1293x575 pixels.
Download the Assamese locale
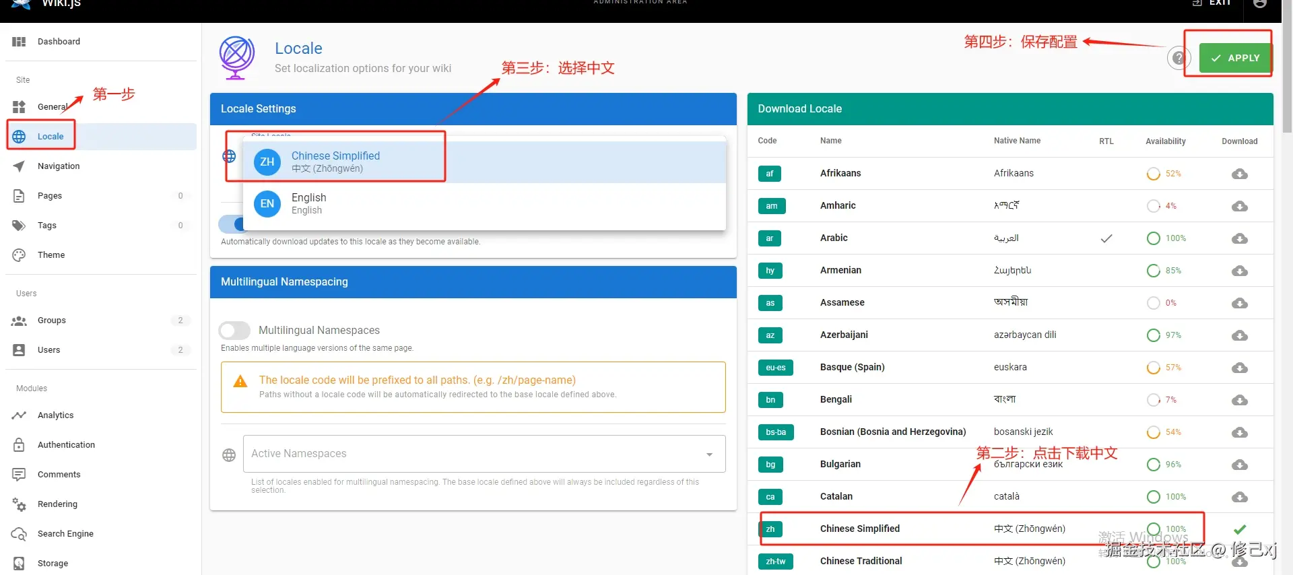[1239, 303]
